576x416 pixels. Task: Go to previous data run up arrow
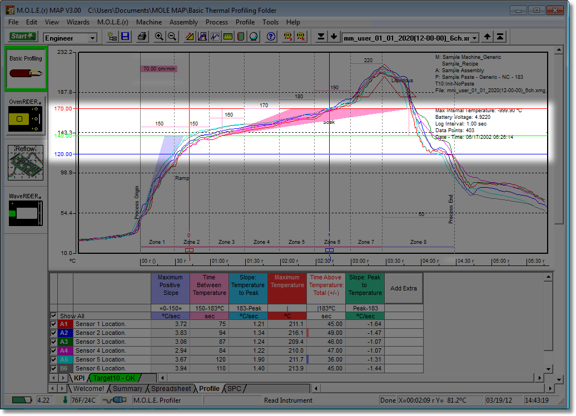[487, 37]
